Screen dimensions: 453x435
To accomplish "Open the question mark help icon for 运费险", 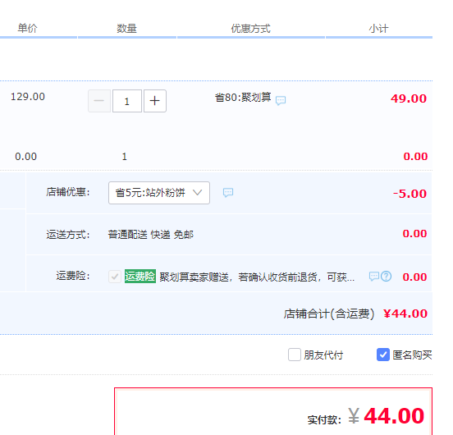I will tap(386, 277).
